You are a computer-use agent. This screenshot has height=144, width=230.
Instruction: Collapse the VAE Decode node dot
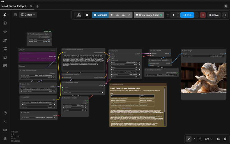(x=151, y=50)
